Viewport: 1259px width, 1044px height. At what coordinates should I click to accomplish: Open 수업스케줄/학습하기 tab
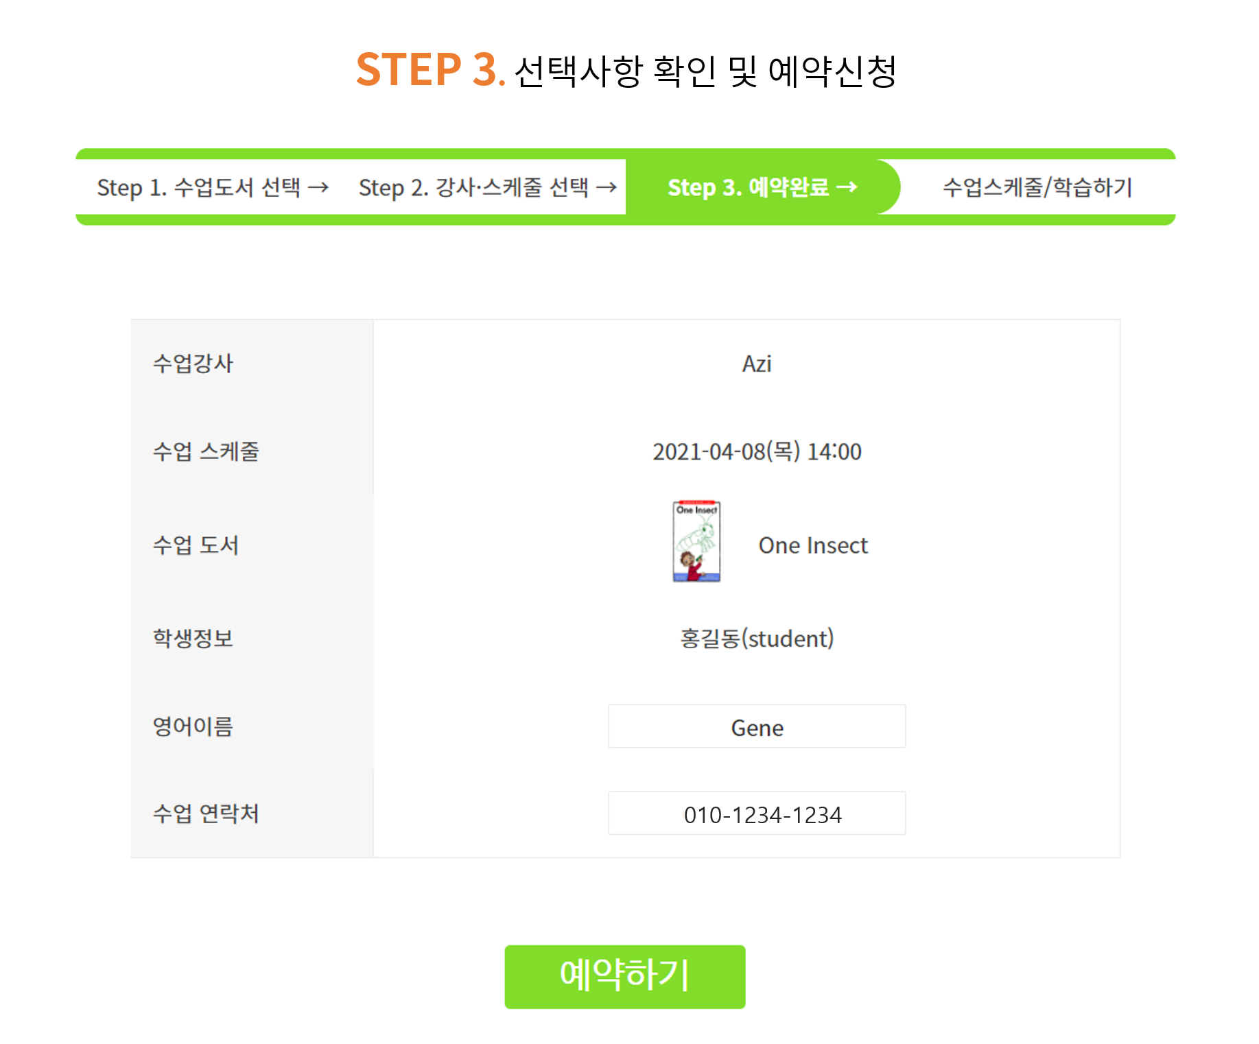click(x=1037, y=187)
